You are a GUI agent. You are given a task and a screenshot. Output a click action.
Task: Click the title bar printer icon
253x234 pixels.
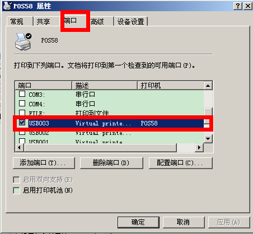point(8,6)
